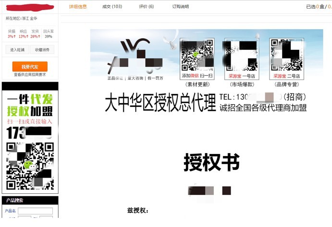Click the 进入旺铺 button
This screenshot has height=227, width=332.
click(17, 50)
